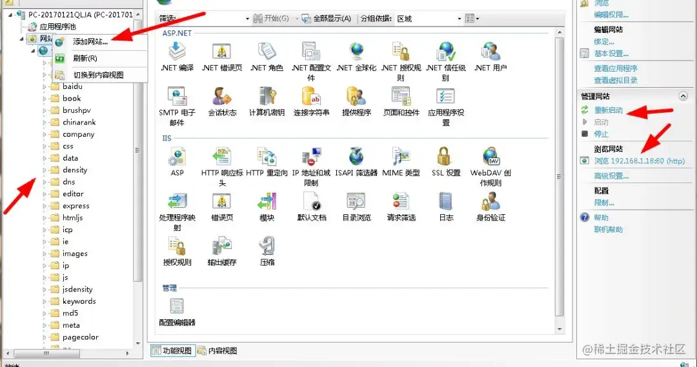Open the view mode dropdown in the toolbar
This screenshot has width=697, height=367.
point(472,19)
